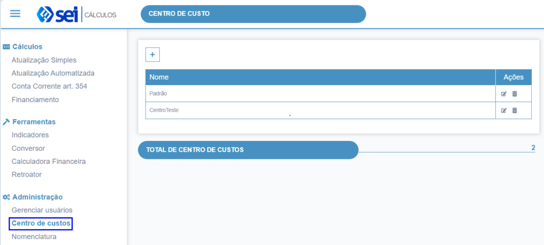Click the Nome column header

pos(159,77)
